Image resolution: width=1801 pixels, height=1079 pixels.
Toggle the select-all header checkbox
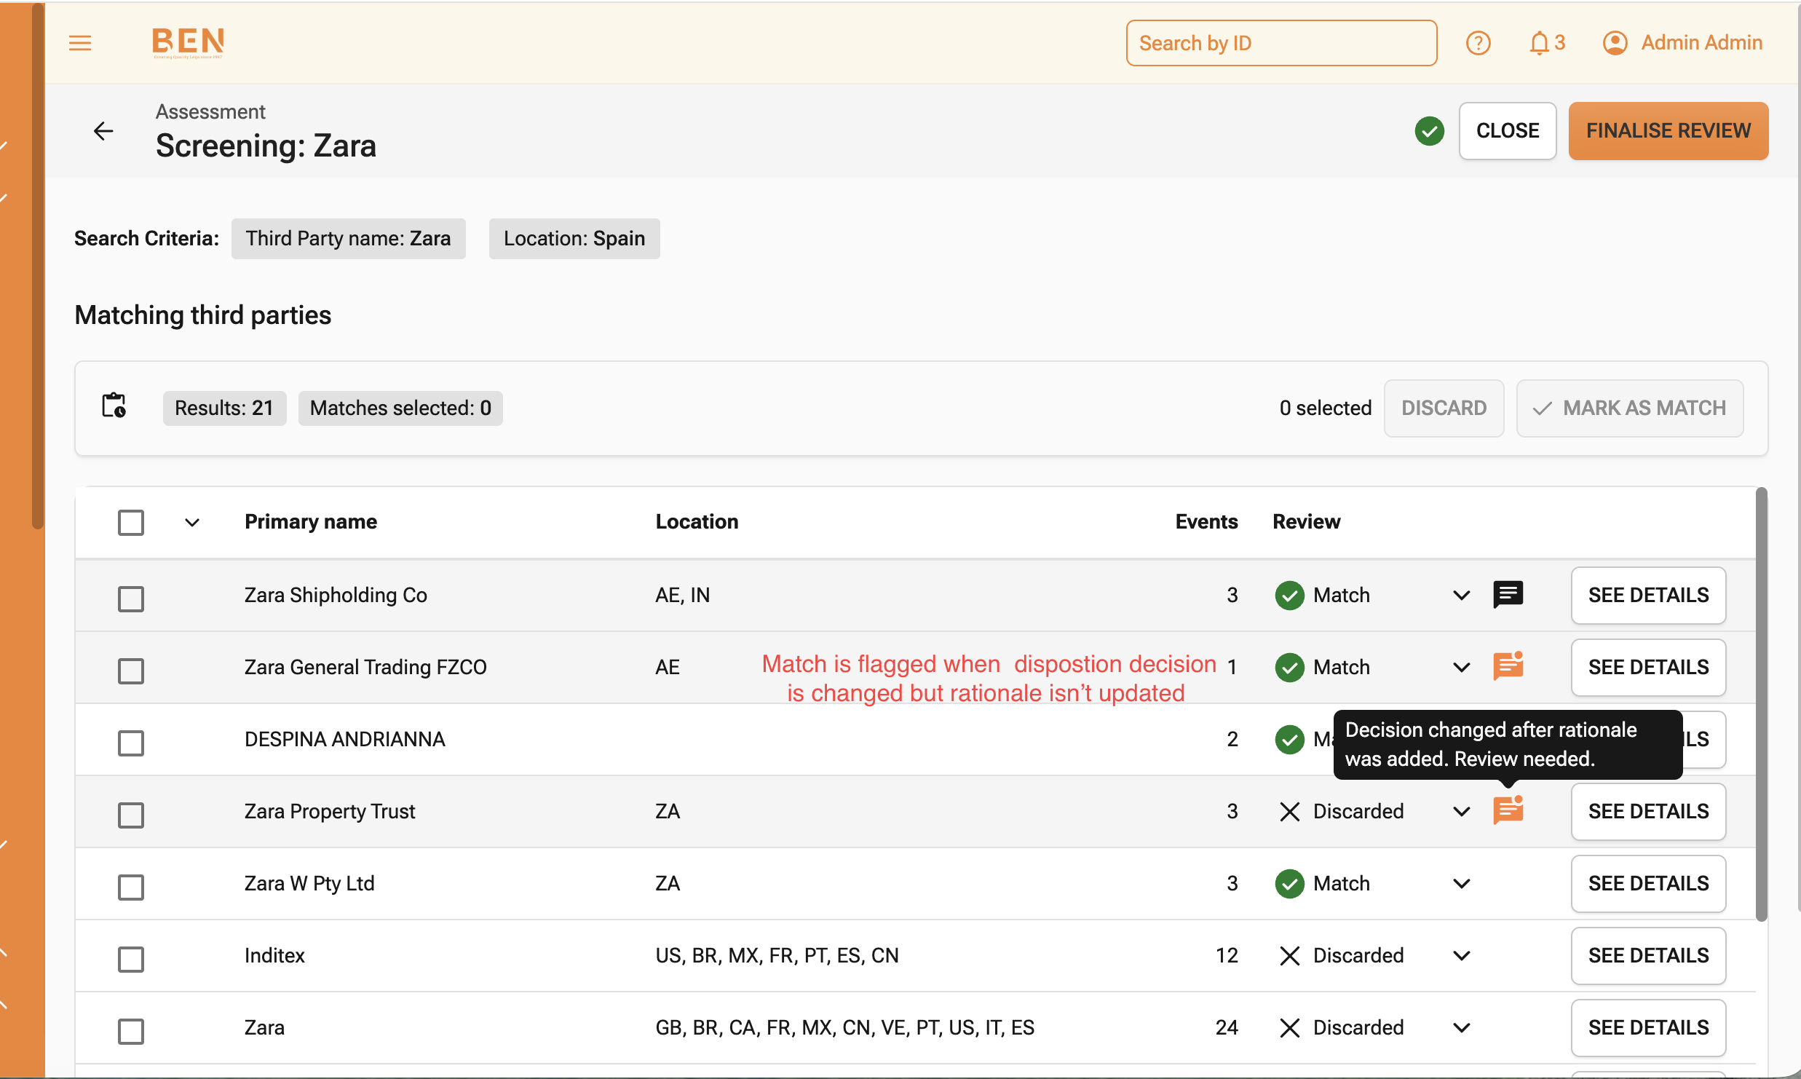click(131, 522)
